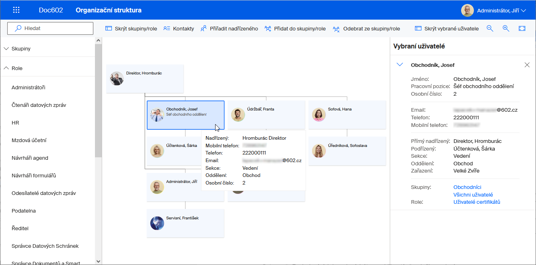Select the Údržbář, Franta card

(266, 115)
